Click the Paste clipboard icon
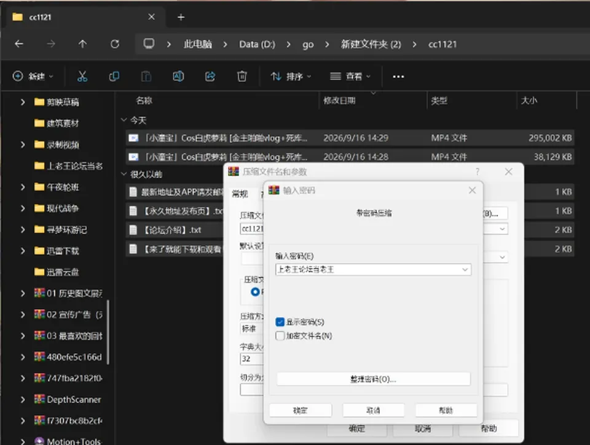590x445 pixels. pyautogui.click(x=146, y=76)
